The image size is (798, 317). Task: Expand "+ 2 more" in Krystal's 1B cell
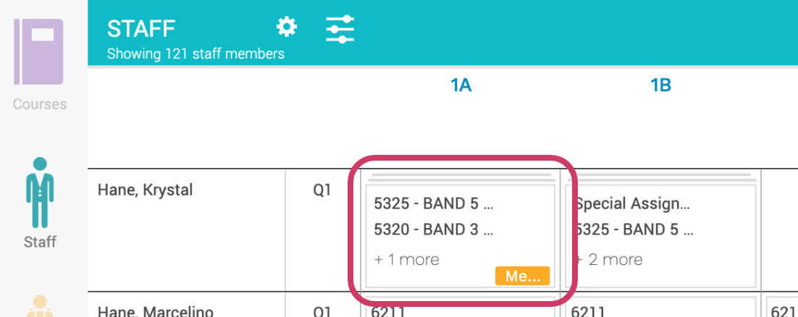[609, 259]
